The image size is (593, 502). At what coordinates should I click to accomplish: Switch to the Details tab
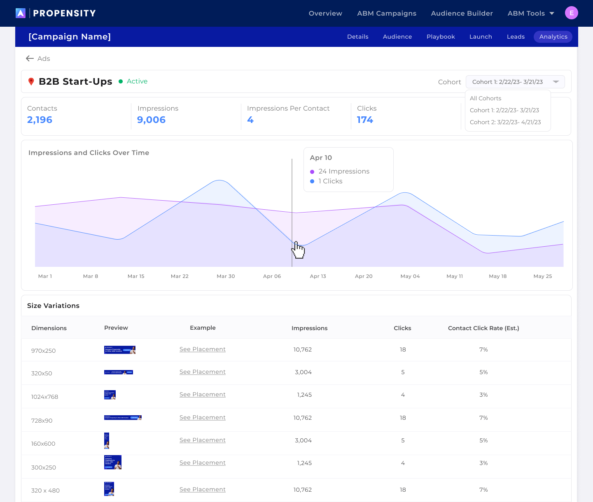[x=357, y=37]
